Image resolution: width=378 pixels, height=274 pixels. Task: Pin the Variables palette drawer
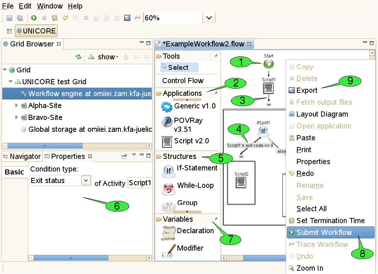[216, 219]
